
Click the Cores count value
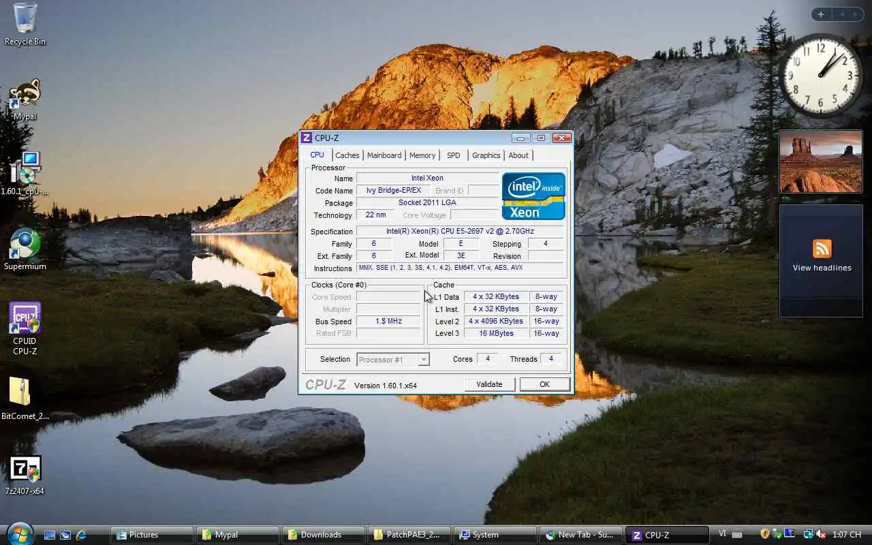[x=487, y=359]
